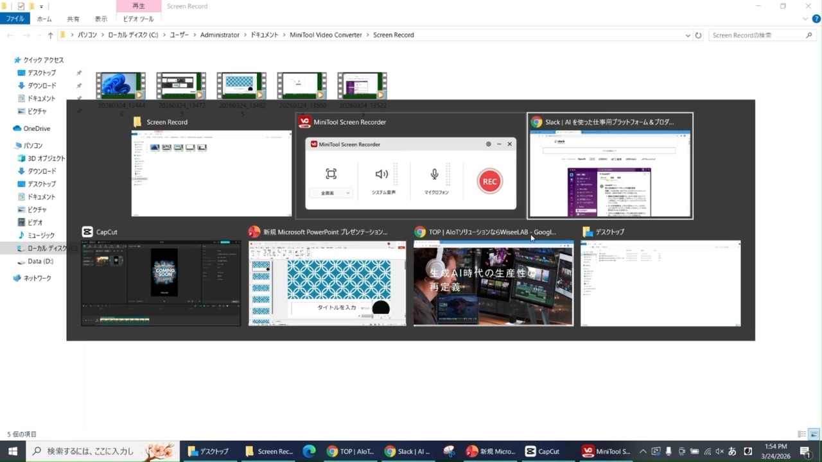The height and width of the screenshot is (462, 822).
Task: Click the あ IME input mode indicator
Action: pos(733,451)
